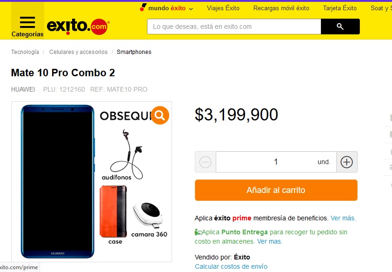The height and width of the screenshot is (272, 392).
Task: Click the orange image zoom magnifier icon
Action: coord(160,115)
